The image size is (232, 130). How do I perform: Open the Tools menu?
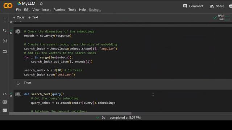tap(72, 10)
